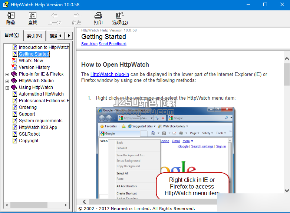Maximize the HttpWatch Help window

[265, 4]
